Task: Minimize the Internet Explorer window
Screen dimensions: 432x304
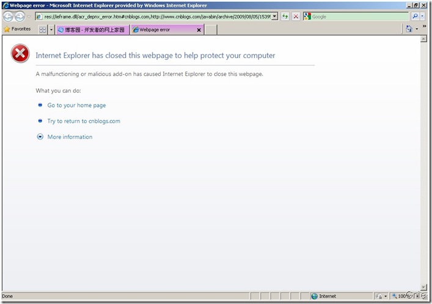Action: [409, 6]
